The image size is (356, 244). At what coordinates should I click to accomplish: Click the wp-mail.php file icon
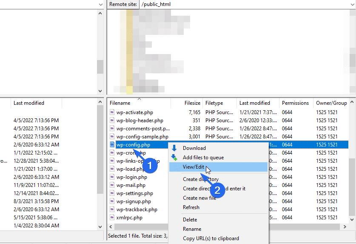pos(112,185)
